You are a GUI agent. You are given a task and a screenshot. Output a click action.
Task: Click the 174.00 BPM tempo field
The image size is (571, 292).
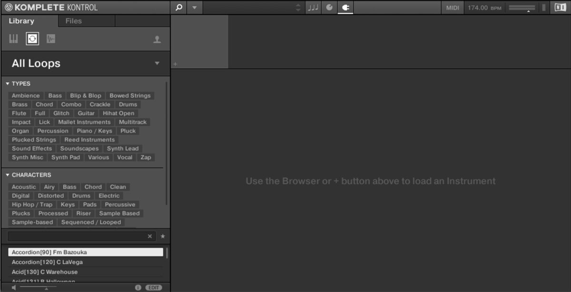(x=484, y=8)
